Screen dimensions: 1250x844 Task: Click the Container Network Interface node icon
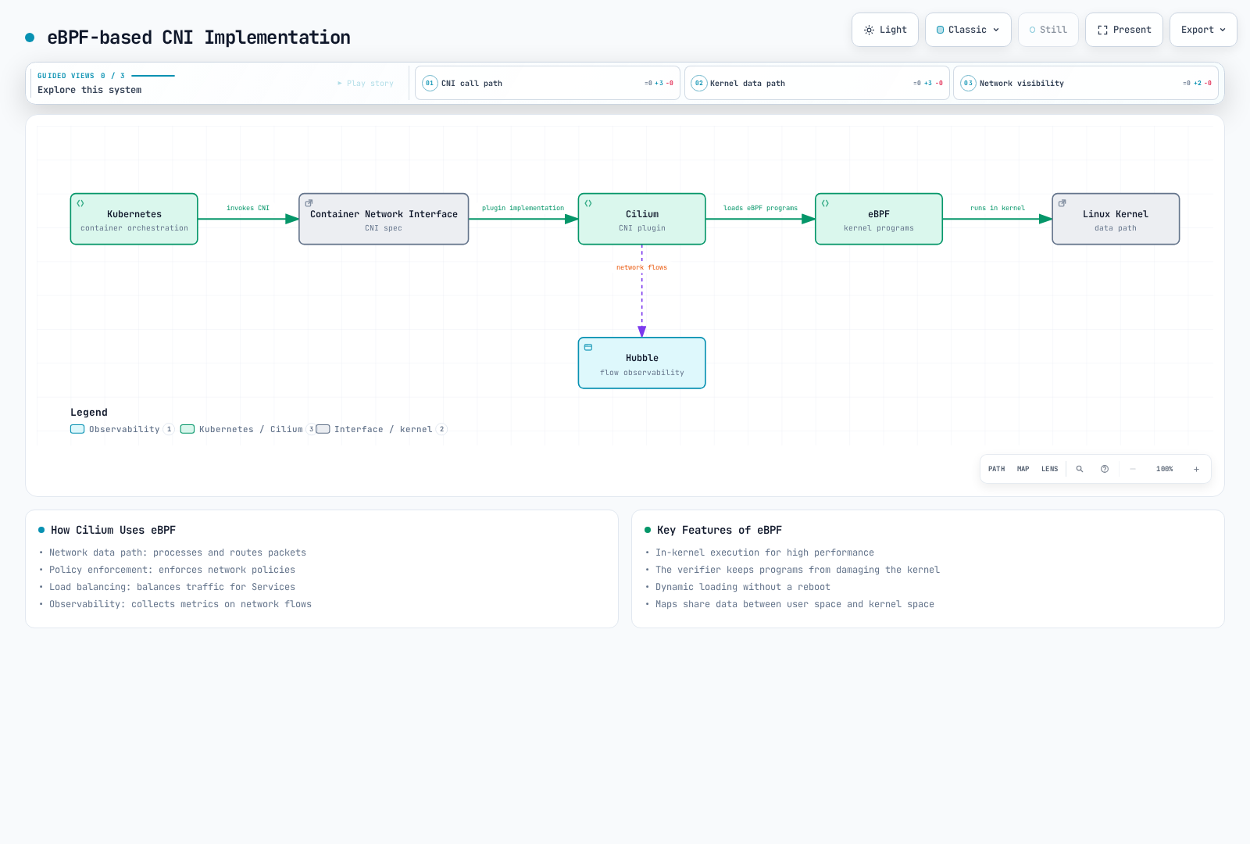[309, 203]
